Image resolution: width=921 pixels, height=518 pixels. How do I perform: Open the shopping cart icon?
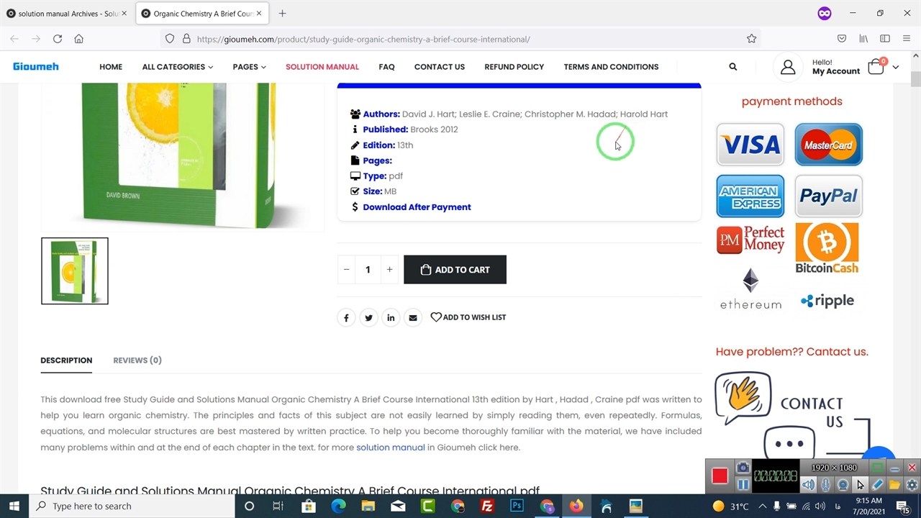point(876,67)
